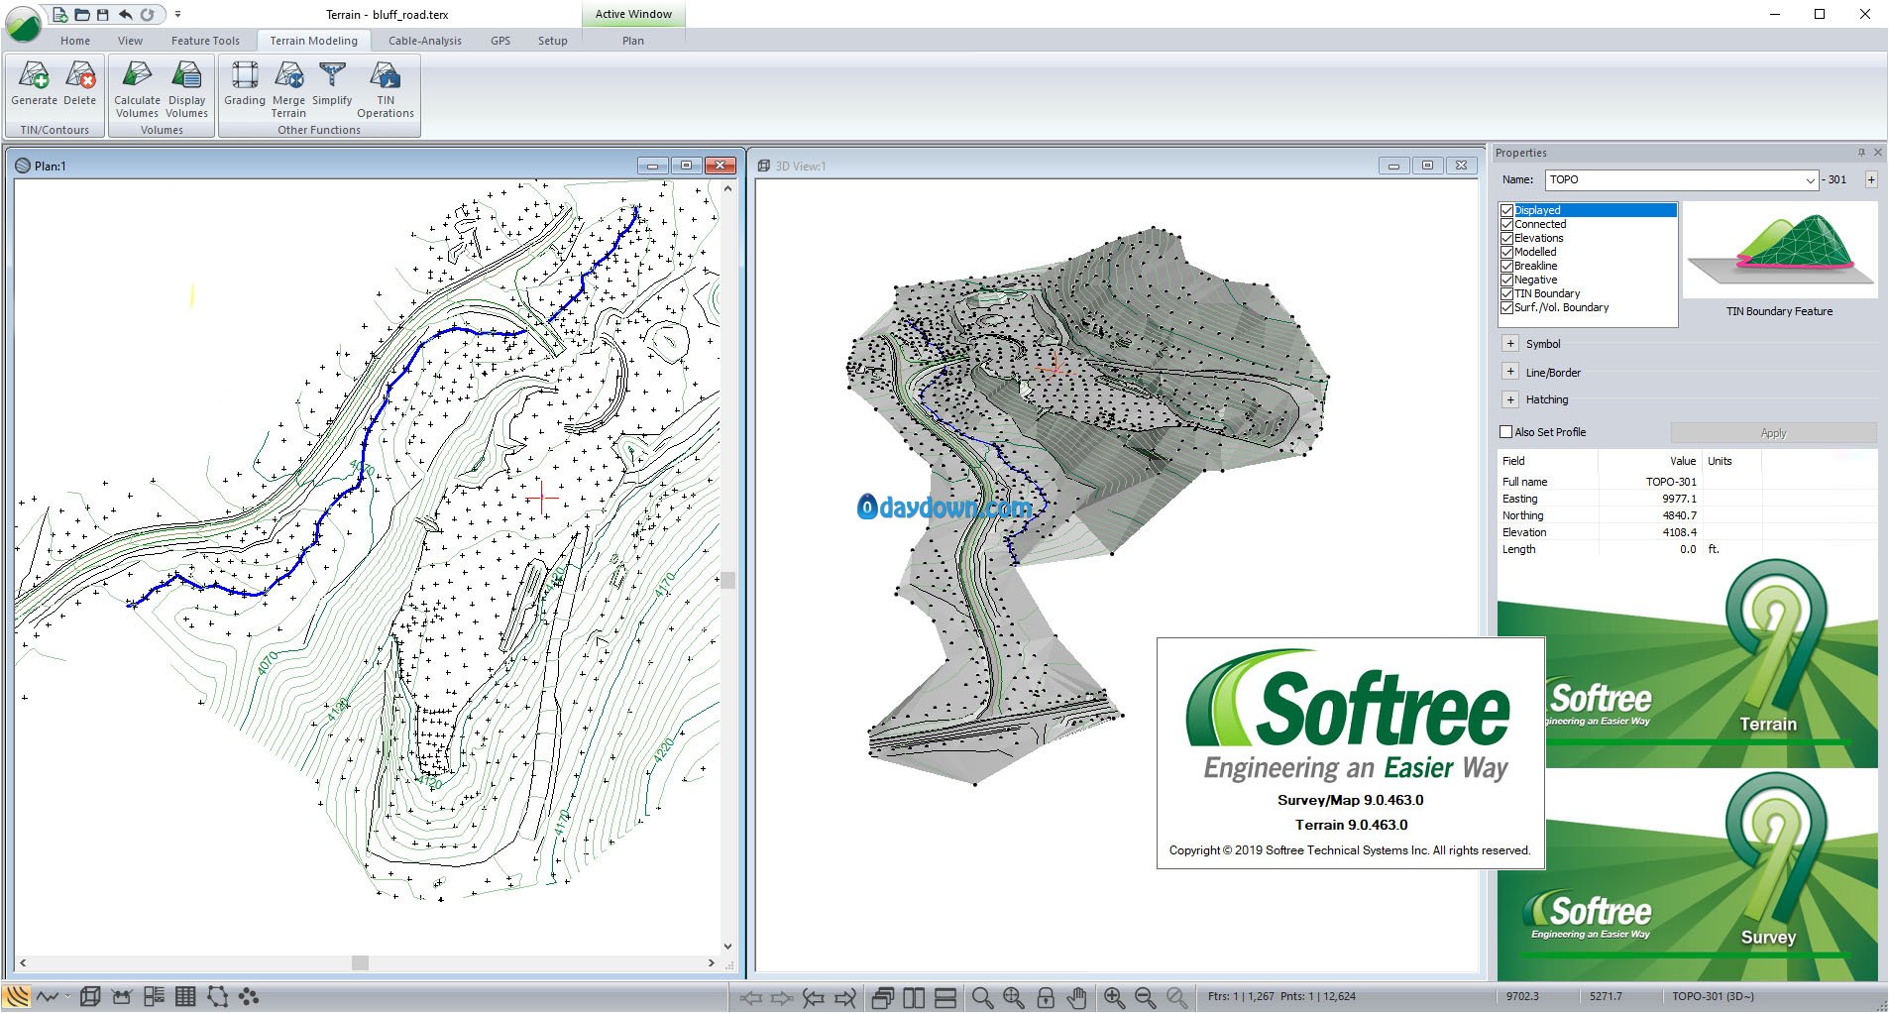1889x1013 pixels.
Task: Click the Delete TIN/Contours icon
Action: click(x=80, y=84)
